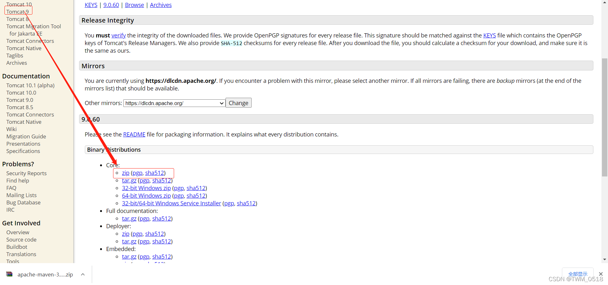This screenshot has height=285, width=608.
Task: Download the Embedded tar.gz
Action: click(x=129, y=257)
